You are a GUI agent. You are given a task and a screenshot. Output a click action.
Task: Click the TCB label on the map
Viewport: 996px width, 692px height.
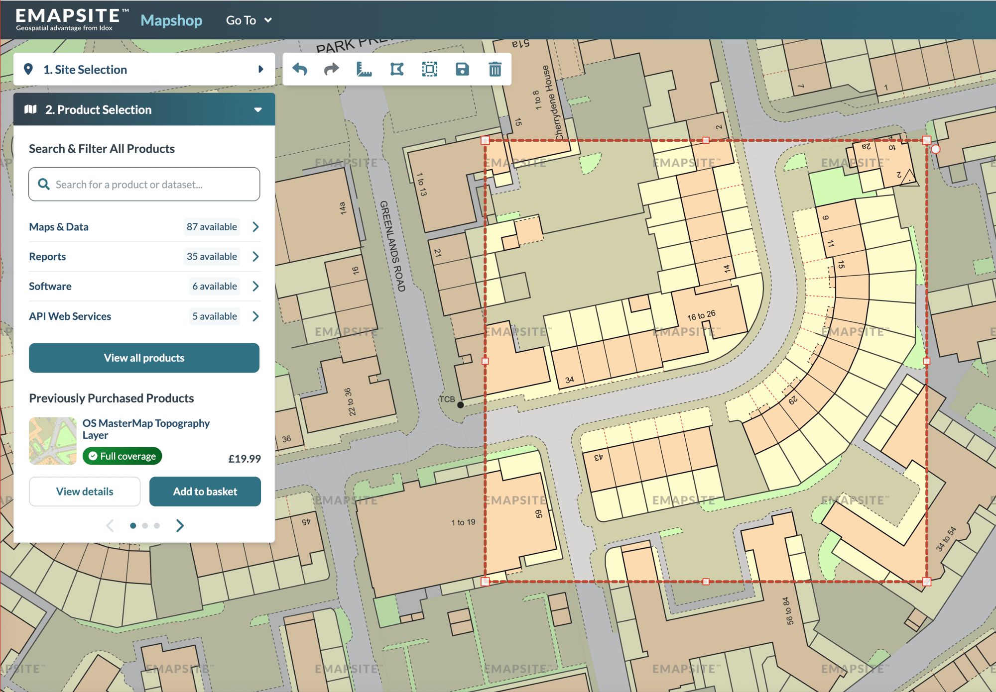click(447, 399)
